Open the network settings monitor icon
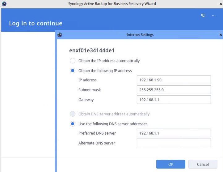Image resolution: width=223 pixels, height=172 pixels. (203, 15)
